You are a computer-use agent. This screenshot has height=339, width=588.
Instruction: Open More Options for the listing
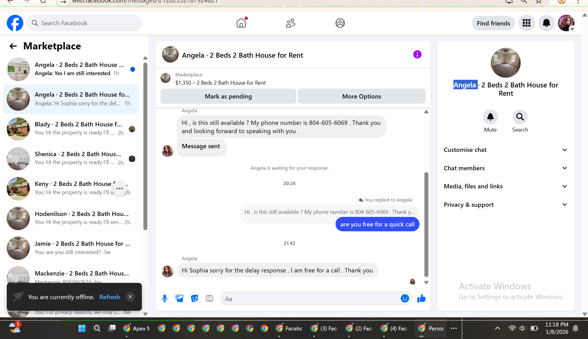point(362,96)
